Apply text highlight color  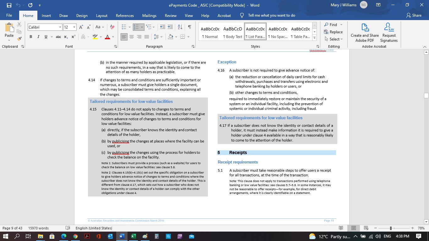pos(95,37)
